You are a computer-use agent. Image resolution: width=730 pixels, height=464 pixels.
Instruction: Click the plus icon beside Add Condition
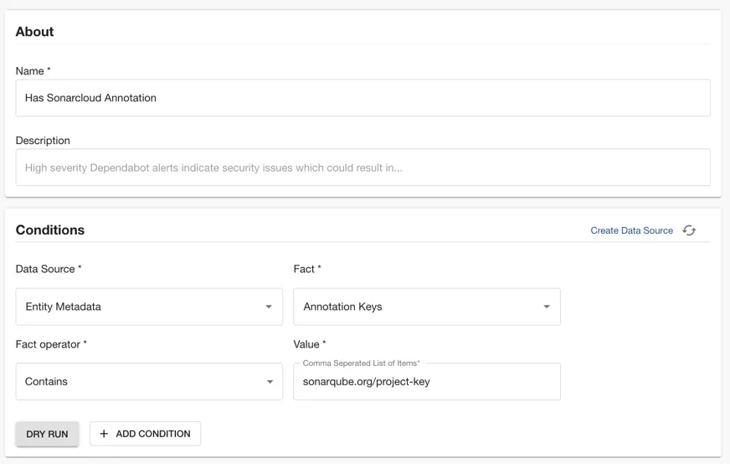(x=104, y=434)
